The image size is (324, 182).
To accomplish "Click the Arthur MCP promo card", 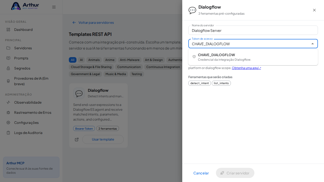I will (x=31, y=167).
